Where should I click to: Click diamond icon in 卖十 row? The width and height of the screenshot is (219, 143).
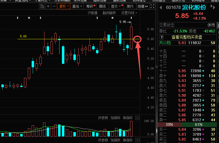pos(203,76)
